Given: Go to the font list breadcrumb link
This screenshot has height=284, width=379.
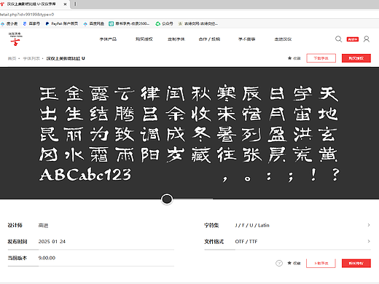Looking at the screenshot, I should pos(31,58).
